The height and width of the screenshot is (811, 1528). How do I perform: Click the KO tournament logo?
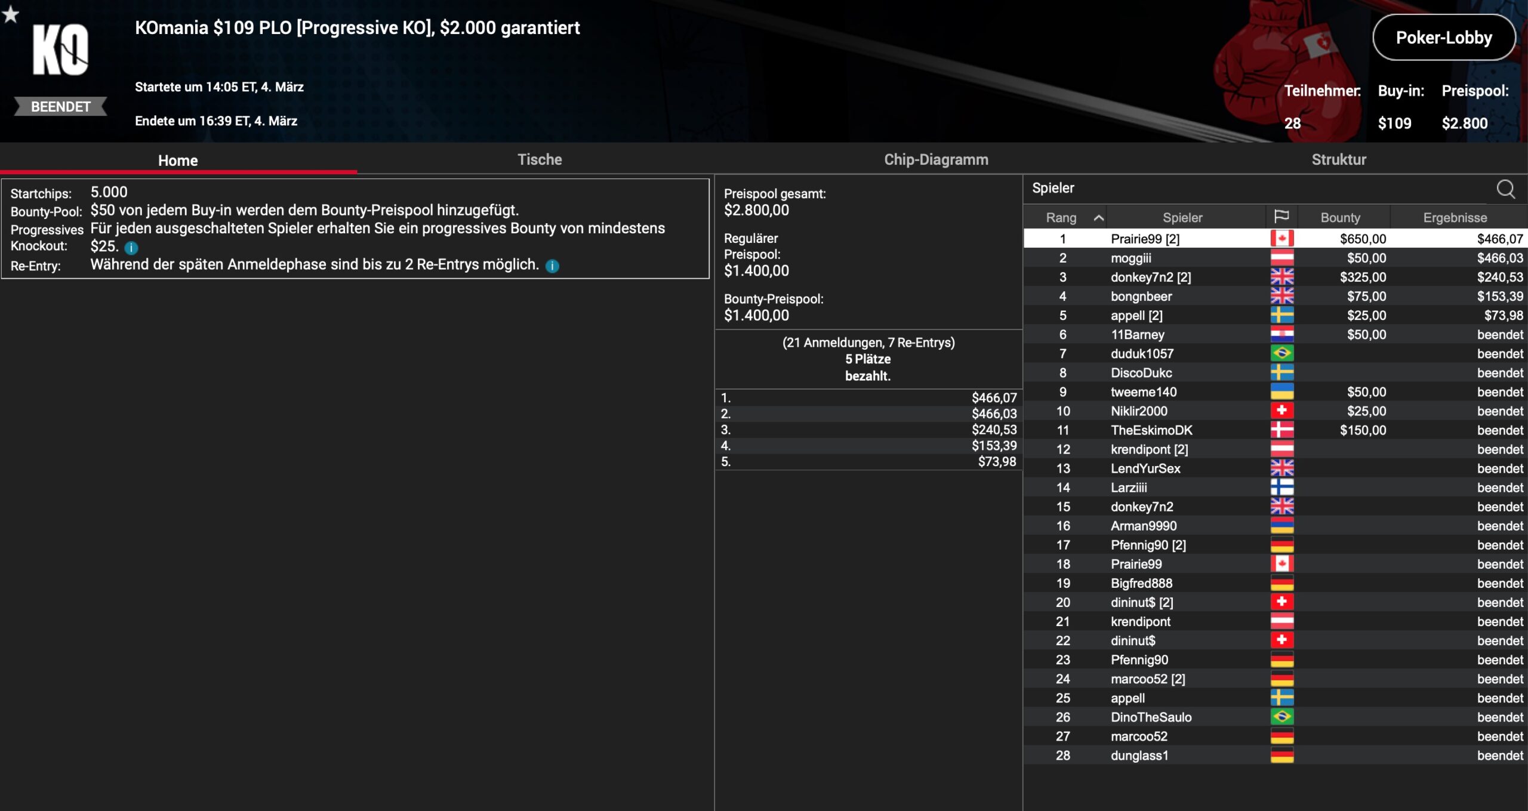tap(60, 50)
